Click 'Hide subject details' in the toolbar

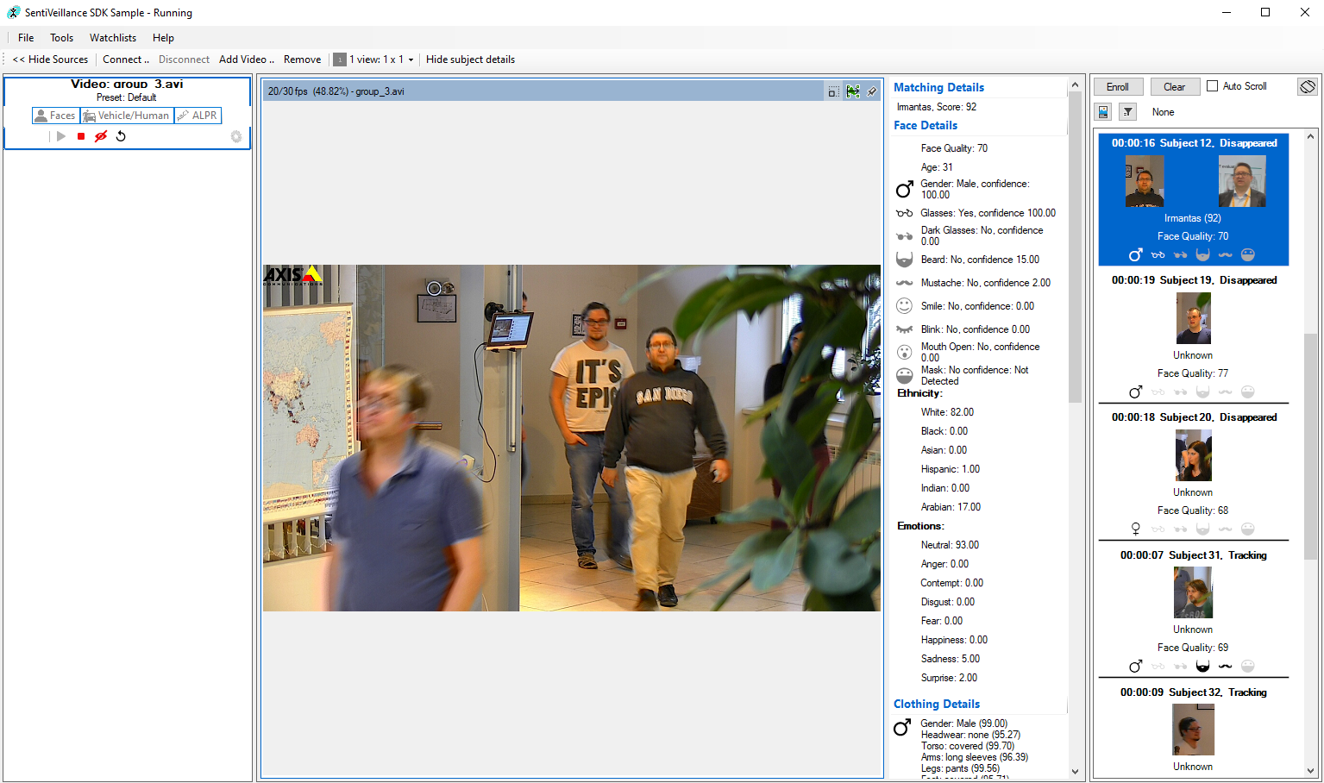tap(470, 60)
